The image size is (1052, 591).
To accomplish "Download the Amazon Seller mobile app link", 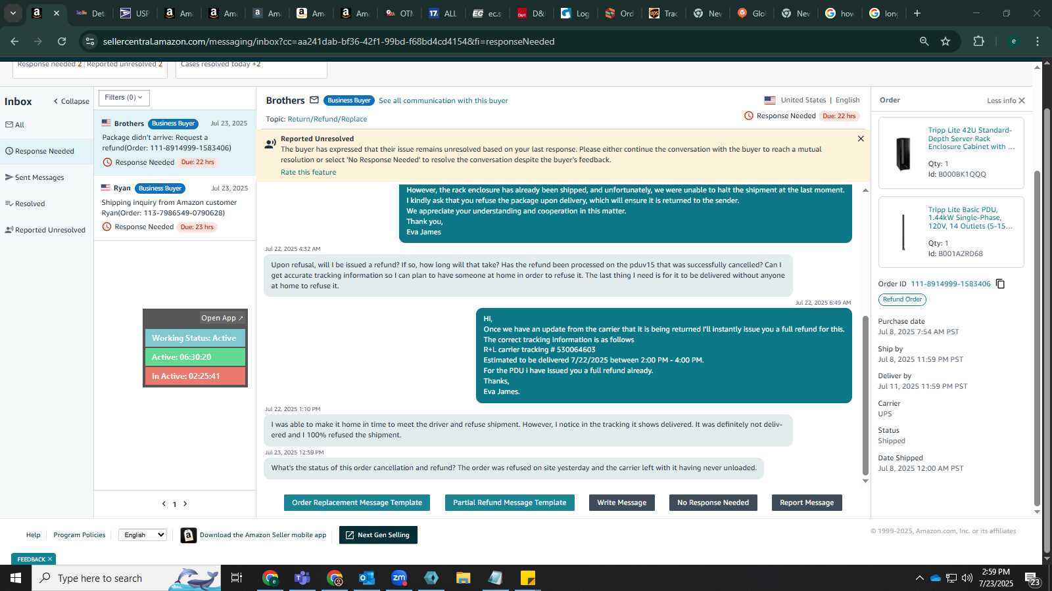I will [x=263, y=535].
